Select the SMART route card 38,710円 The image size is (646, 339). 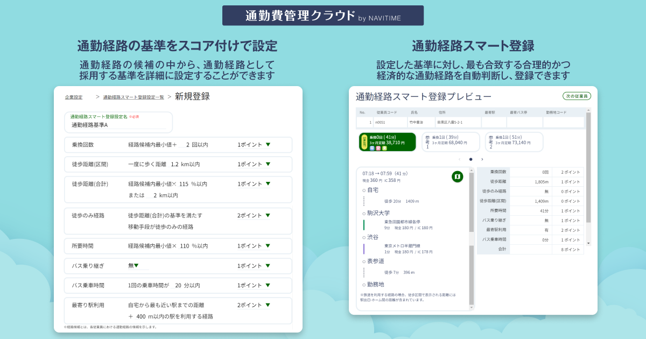pyautogui.click(x=388, y=142)
